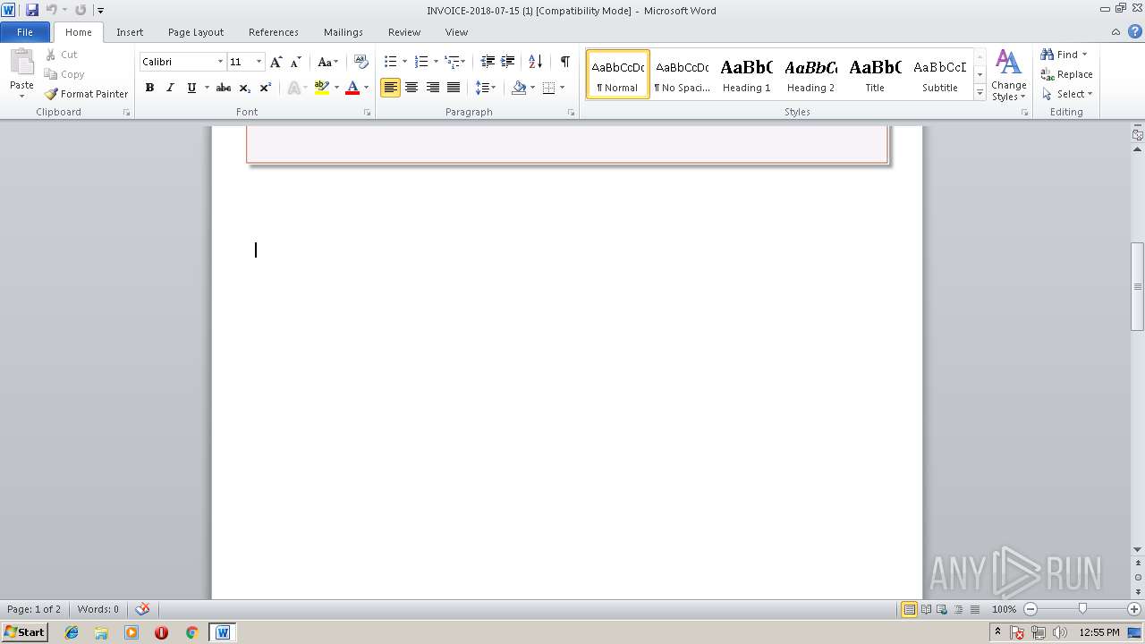This screenshot has width=1145, height=644.
Task: Toggle Align Text Left button
Action: 390,88
